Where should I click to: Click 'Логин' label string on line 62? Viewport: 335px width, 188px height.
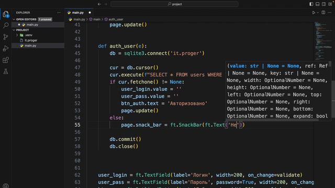(x=200, y=175)
